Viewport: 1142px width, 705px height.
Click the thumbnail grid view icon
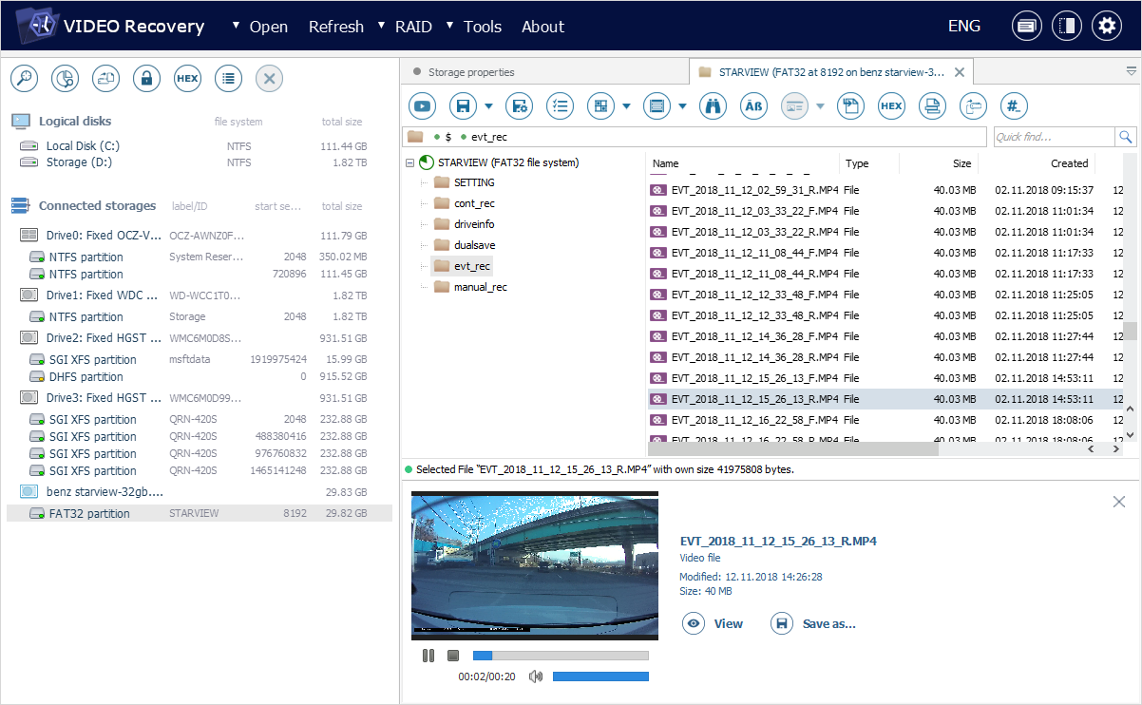pyautogui.click(x=600, y=105)
